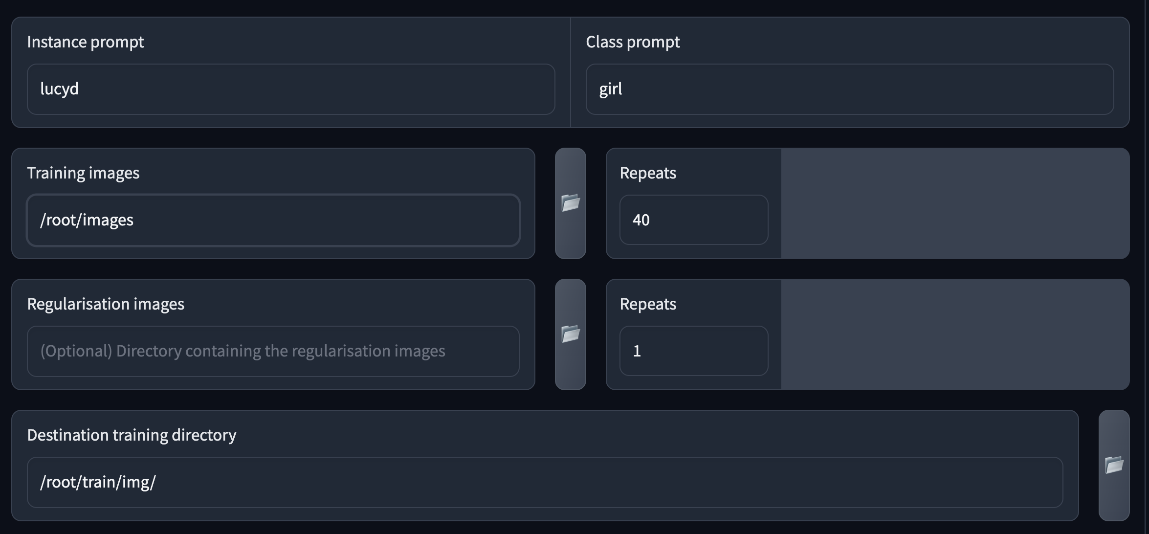Click the gray area right of the 1 Repeats box
1149x534 pixels.
954,334
